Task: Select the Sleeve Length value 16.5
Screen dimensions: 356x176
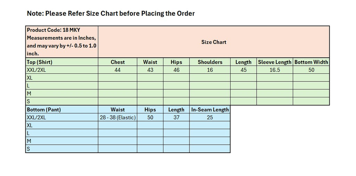Action: click(x=275, y=70)
